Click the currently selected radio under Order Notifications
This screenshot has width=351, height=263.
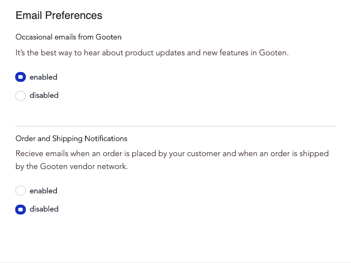[21, 209]
